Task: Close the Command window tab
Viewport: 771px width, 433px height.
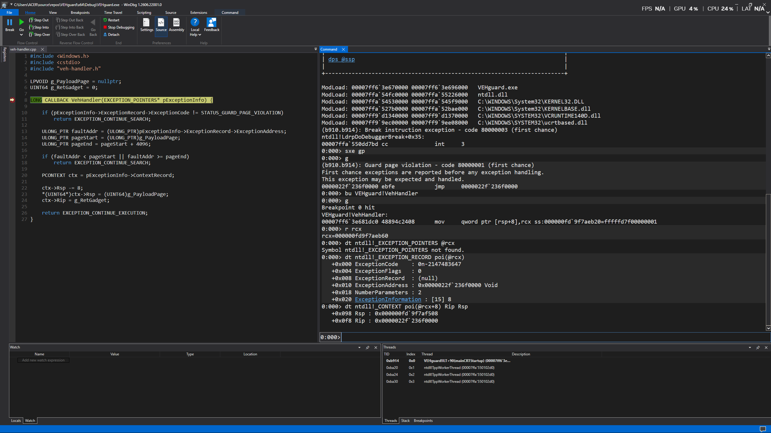Action: click(343, 49)
